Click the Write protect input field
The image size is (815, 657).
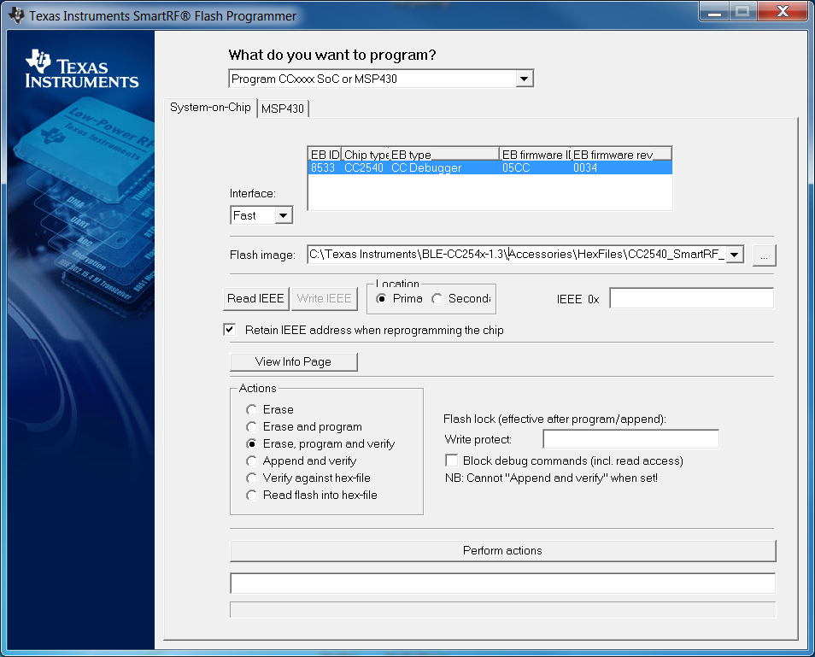pyautogui.click(x=631, y=439)
